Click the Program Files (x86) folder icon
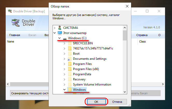172x109 pixels. point(70,69)
